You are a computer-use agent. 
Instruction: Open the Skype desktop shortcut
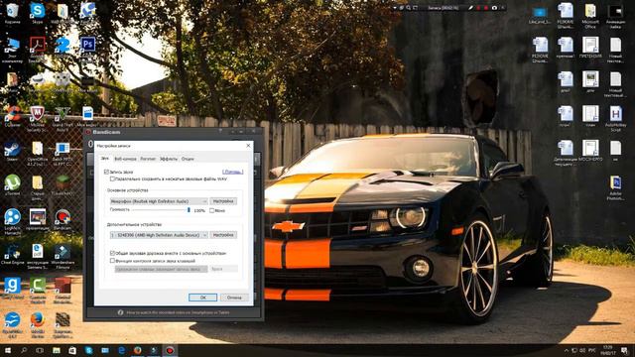38,13
